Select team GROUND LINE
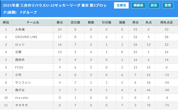178x110 pixels. point(26,37)
